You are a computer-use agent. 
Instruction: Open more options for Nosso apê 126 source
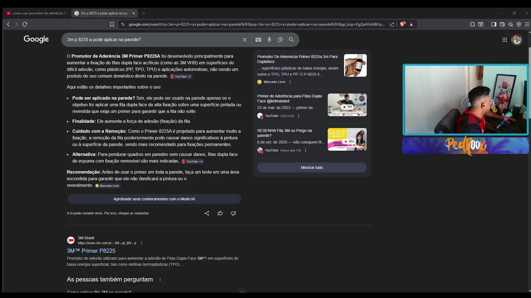(306, 150)
